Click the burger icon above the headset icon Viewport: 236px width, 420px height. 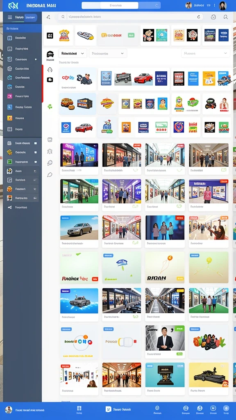pyautogui.click(x=50, y=54)
